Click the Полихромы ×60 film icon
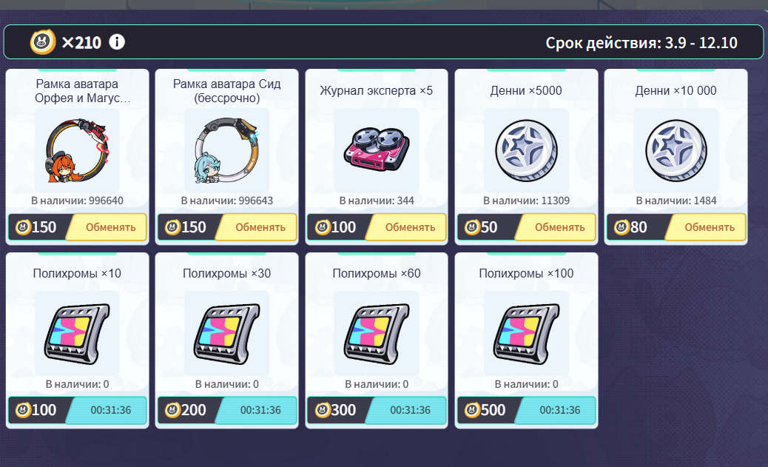The width and height of the screenshot is (768, 467). coord(376,334)
